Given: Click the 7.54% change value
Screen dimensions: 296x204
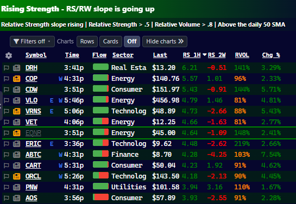Looking at the screenshot, I should point(271,155).
